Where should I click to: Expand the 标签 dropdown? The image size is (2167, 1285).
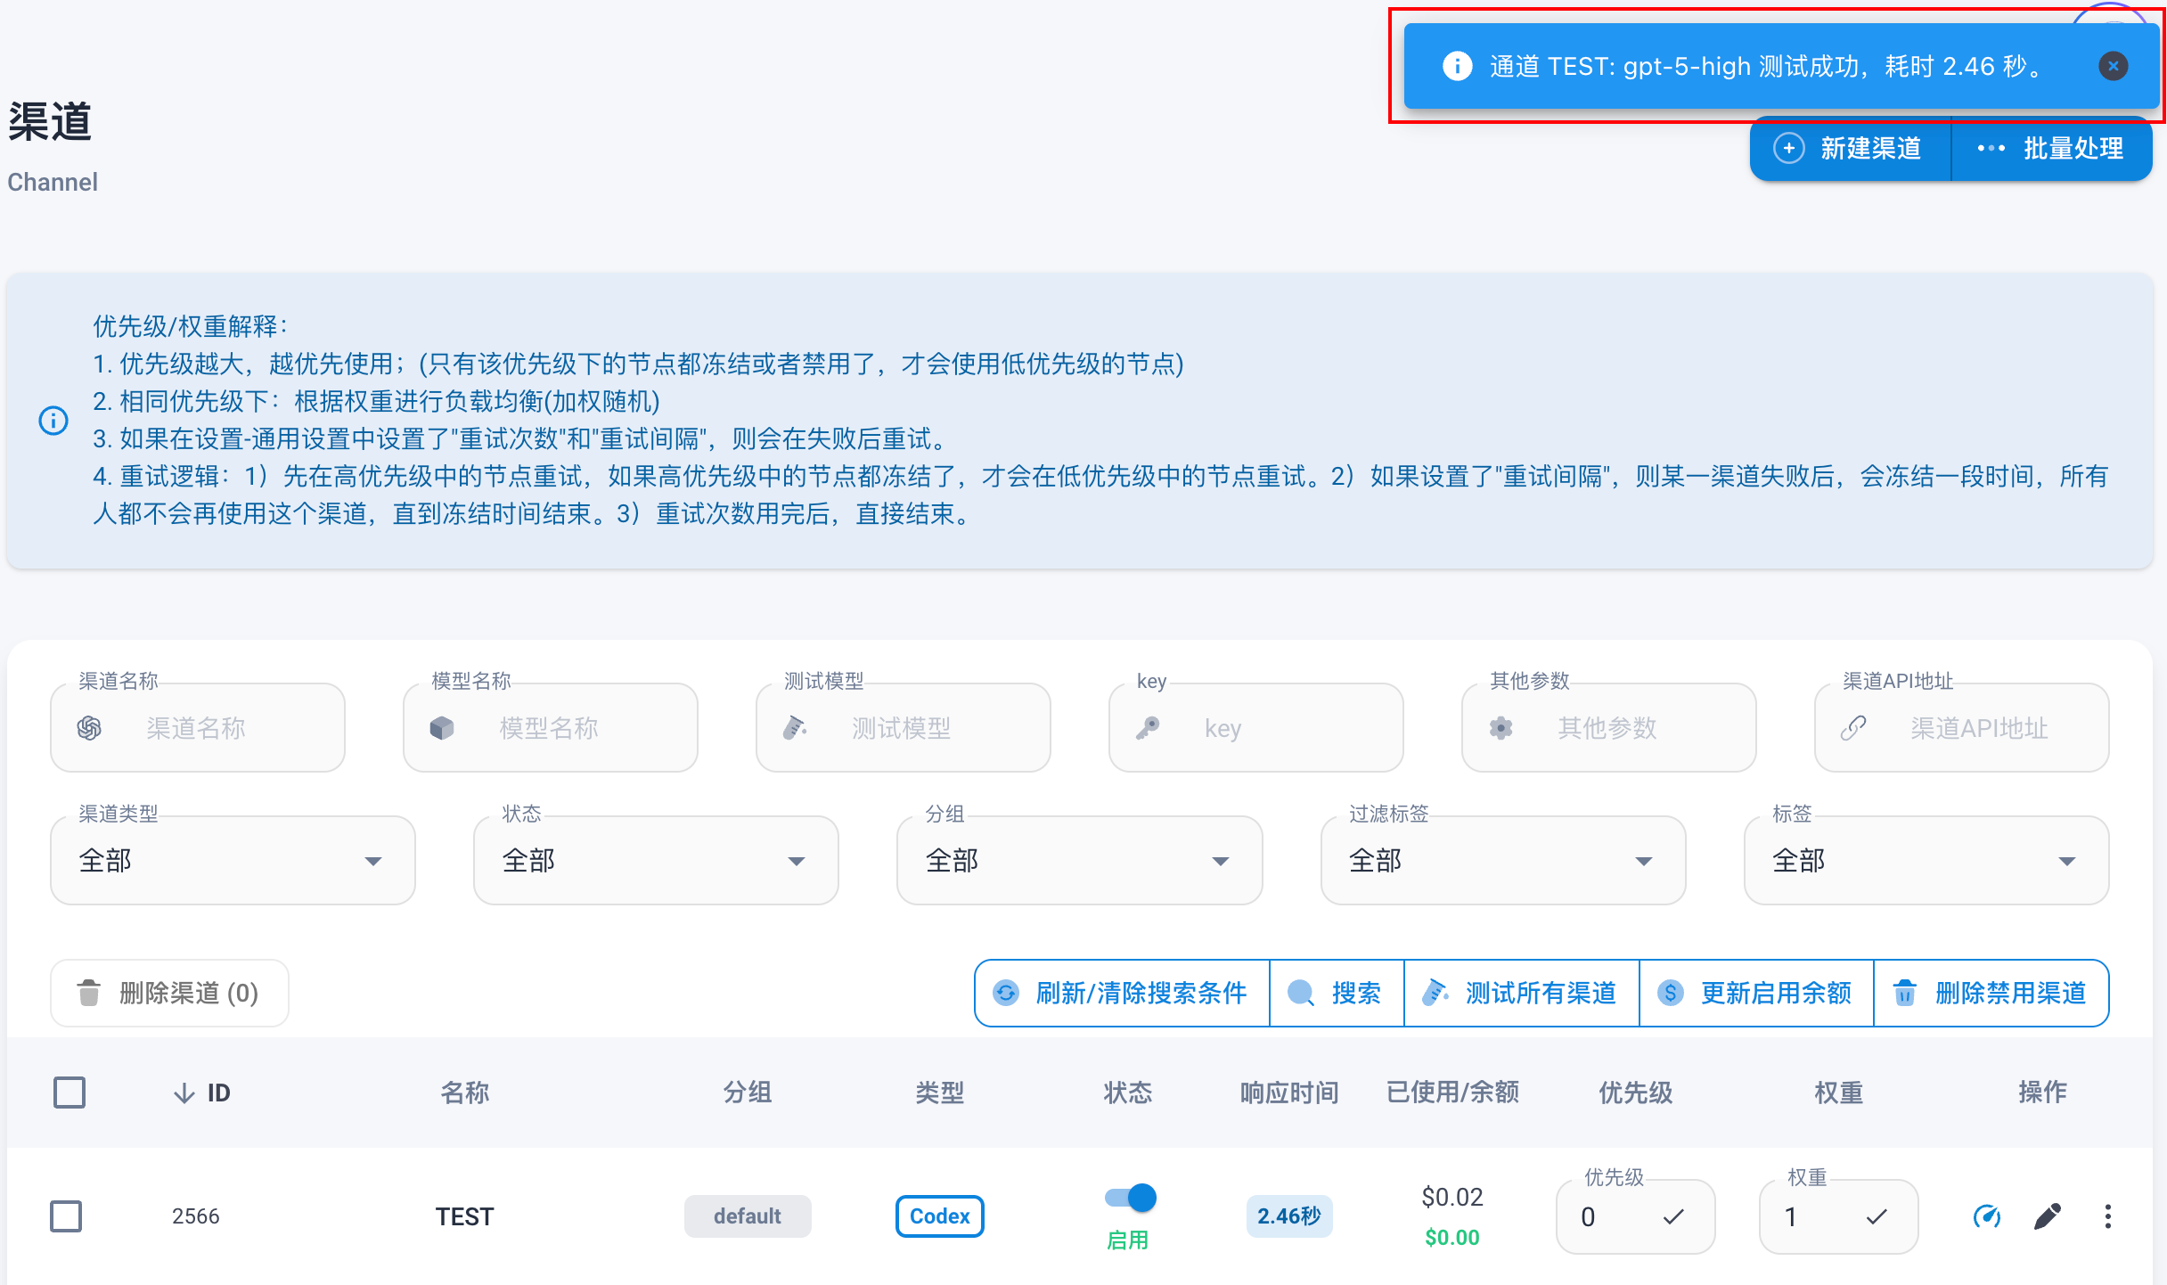pos(1926,861)
